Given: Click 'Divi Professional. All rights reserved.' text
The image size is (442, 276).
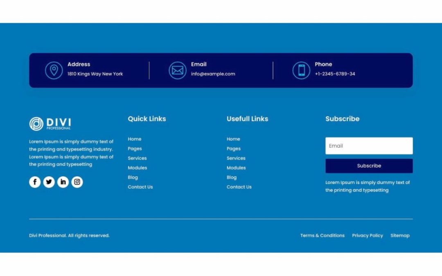Looking at the screenshot, I should click(x=69, y=236).
